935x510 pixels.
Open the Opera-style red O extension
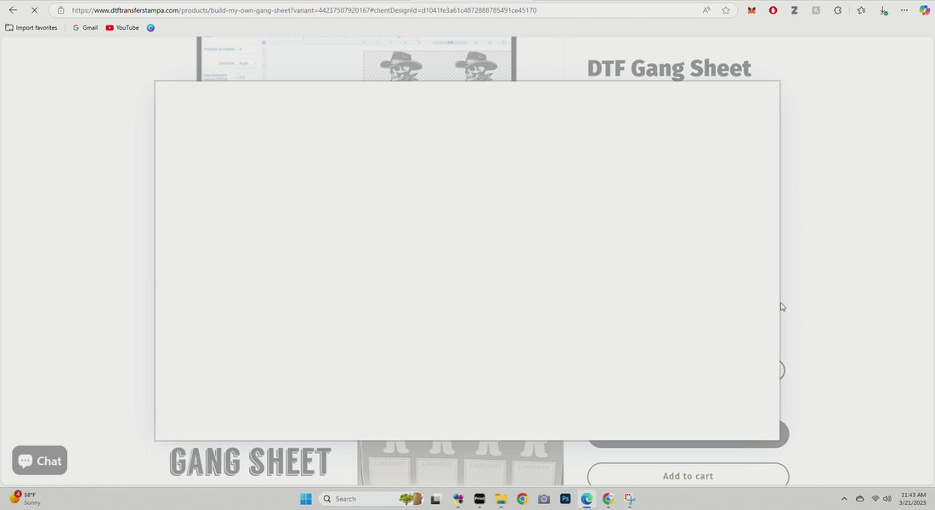[773, 10]
